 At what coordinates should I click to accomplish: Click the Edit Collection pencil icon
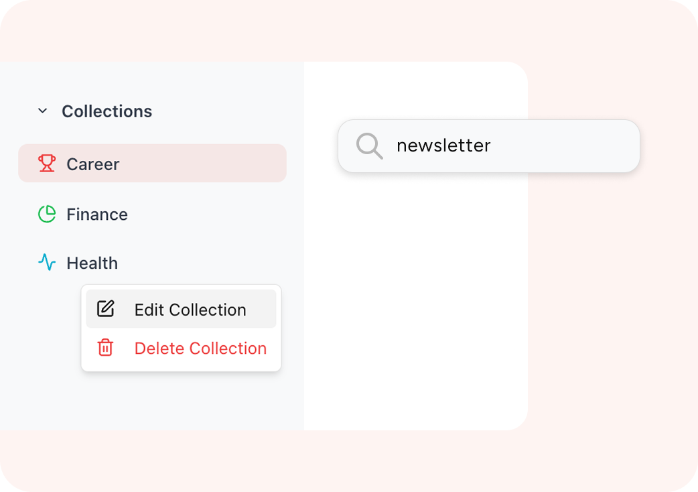(106, 309)
